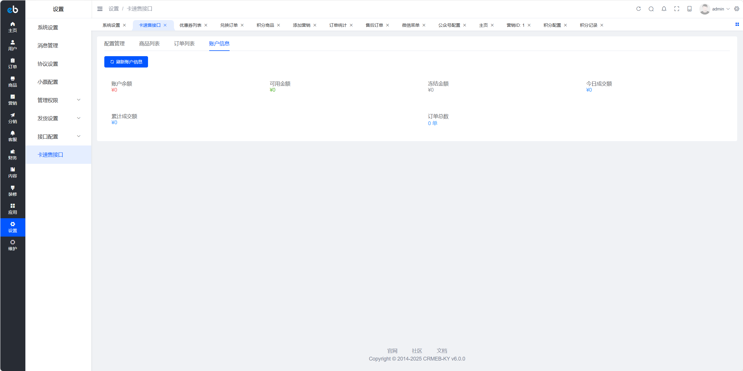
Task: Switch to the 商品列表 tab
Action: (149, 44)
